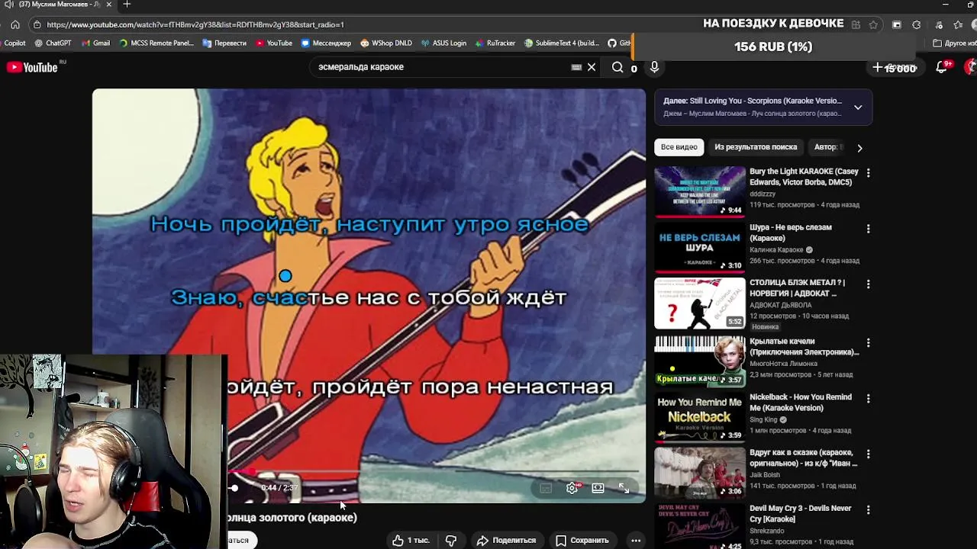
Task: Clear the search box with X
Action: [x=591, y=67]
